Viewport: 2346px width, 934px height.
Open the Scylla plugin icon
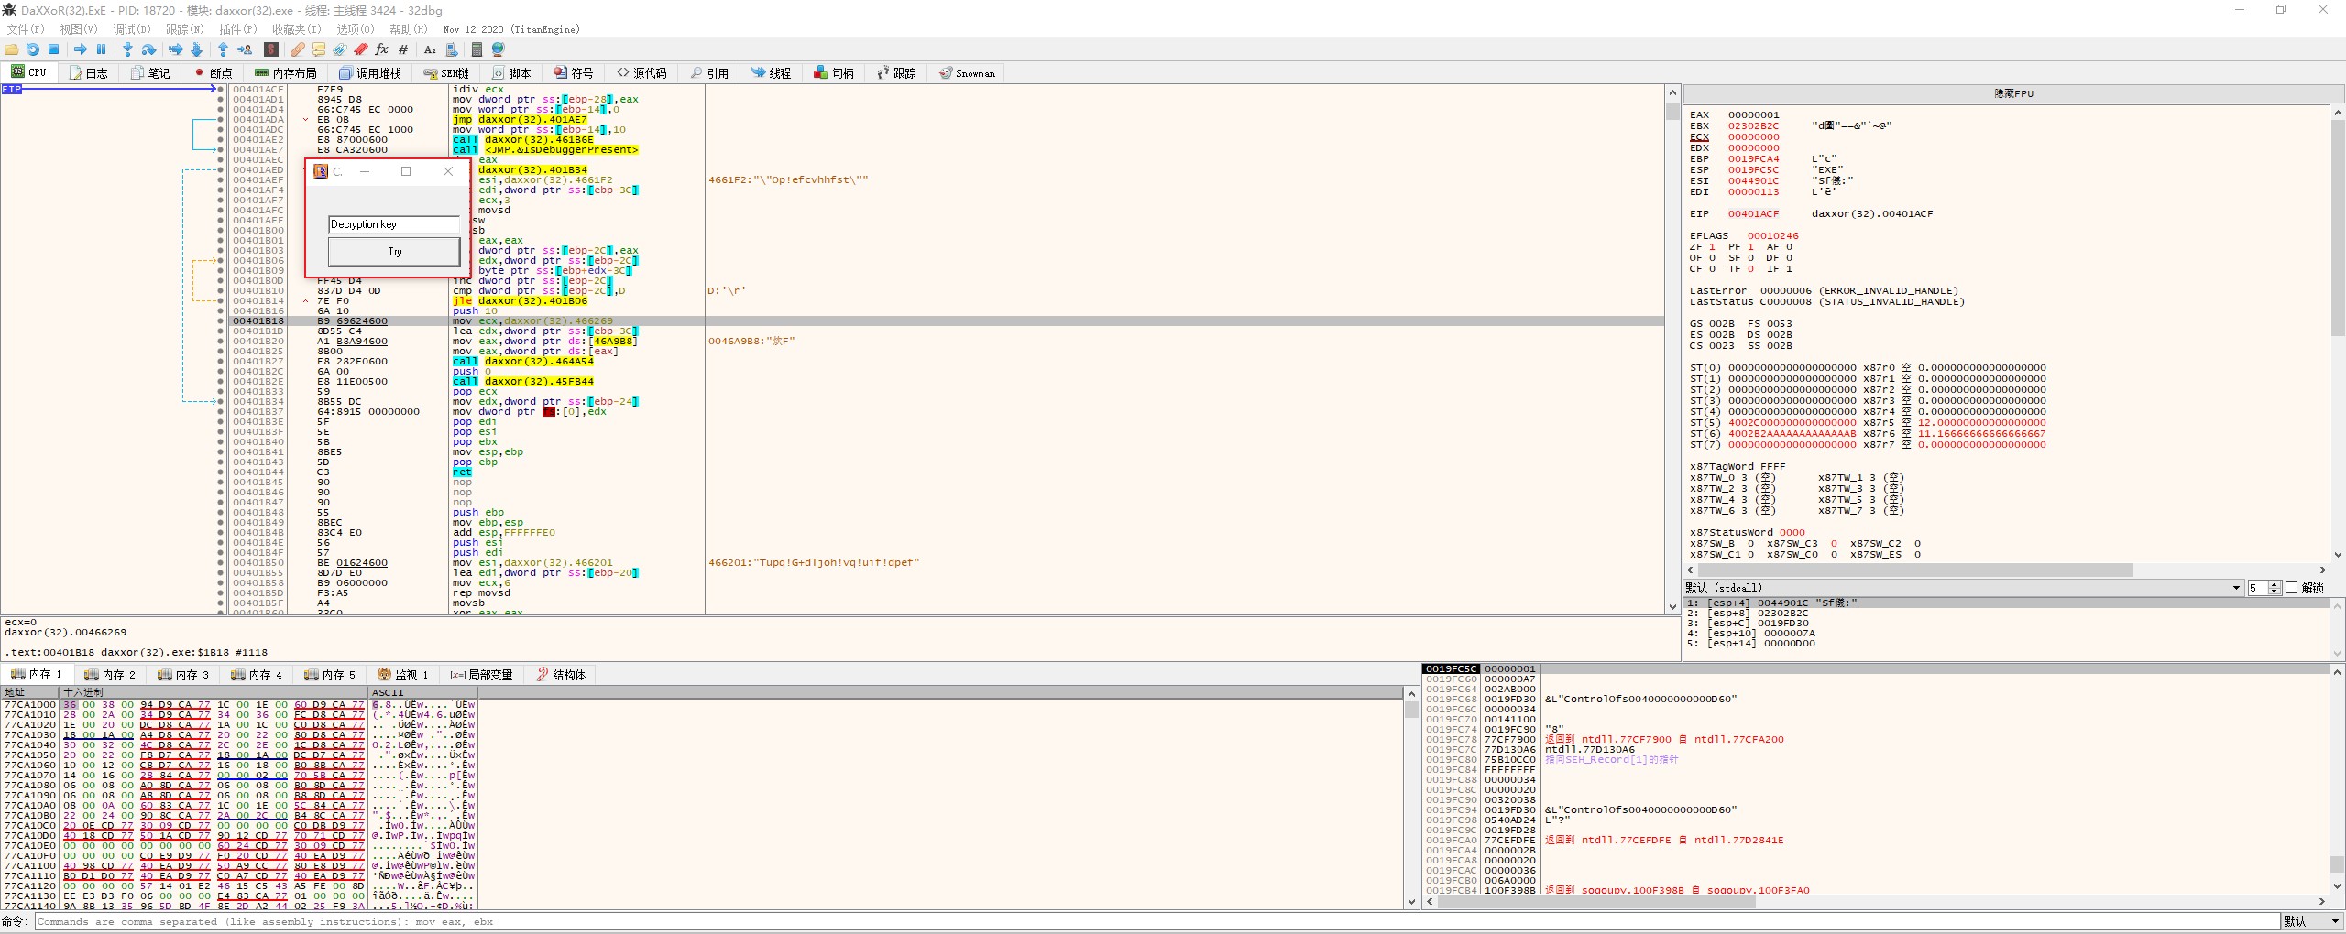(271, 49)
